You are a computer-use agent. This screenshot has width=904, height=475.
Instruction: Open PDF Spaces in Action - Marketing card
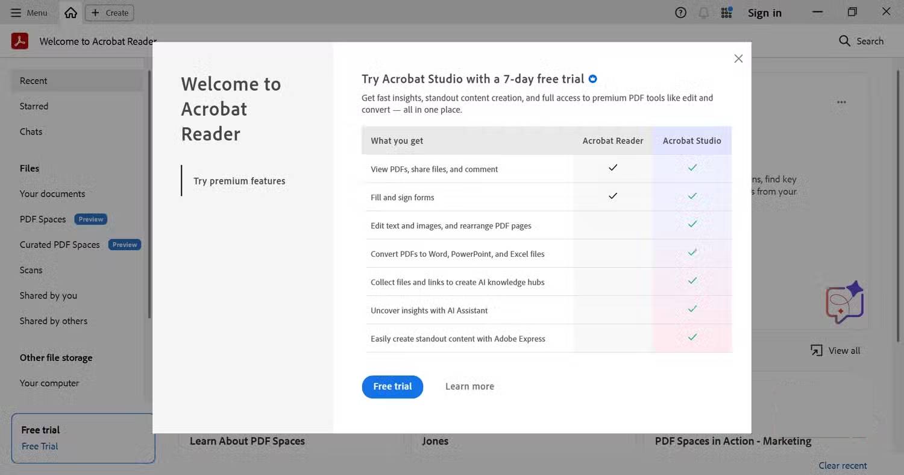click(x=733, y=441)
